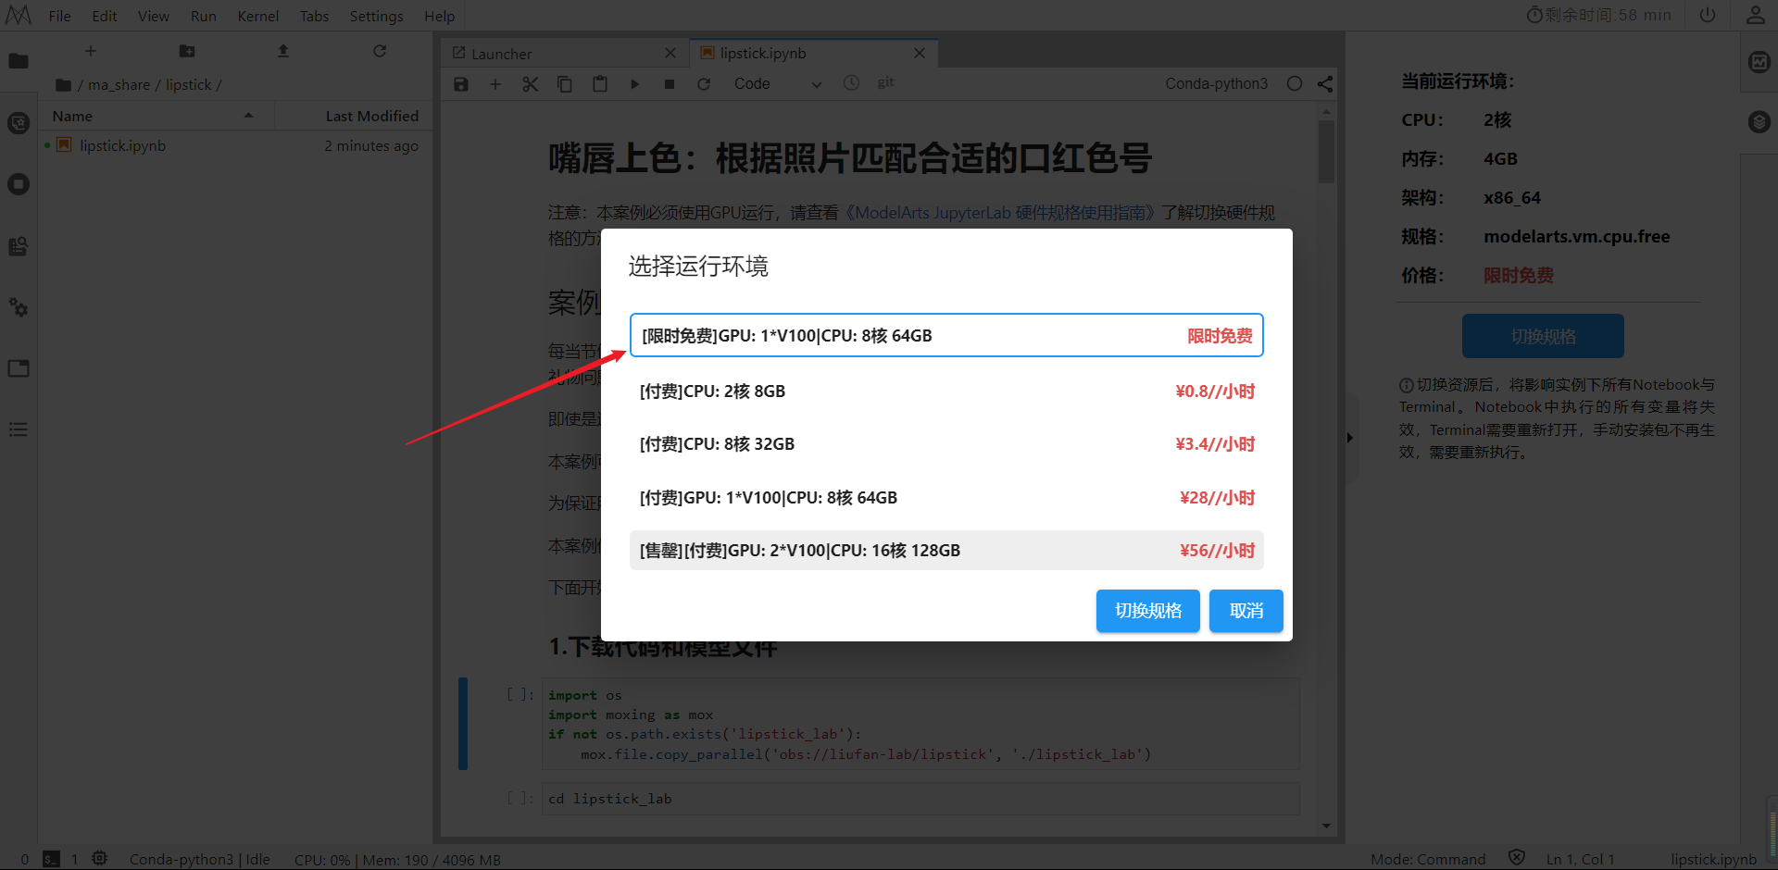Open the Kernel menu
Image resolution: width=1778 pixels, height=870 pixels.
click(258, 16)
